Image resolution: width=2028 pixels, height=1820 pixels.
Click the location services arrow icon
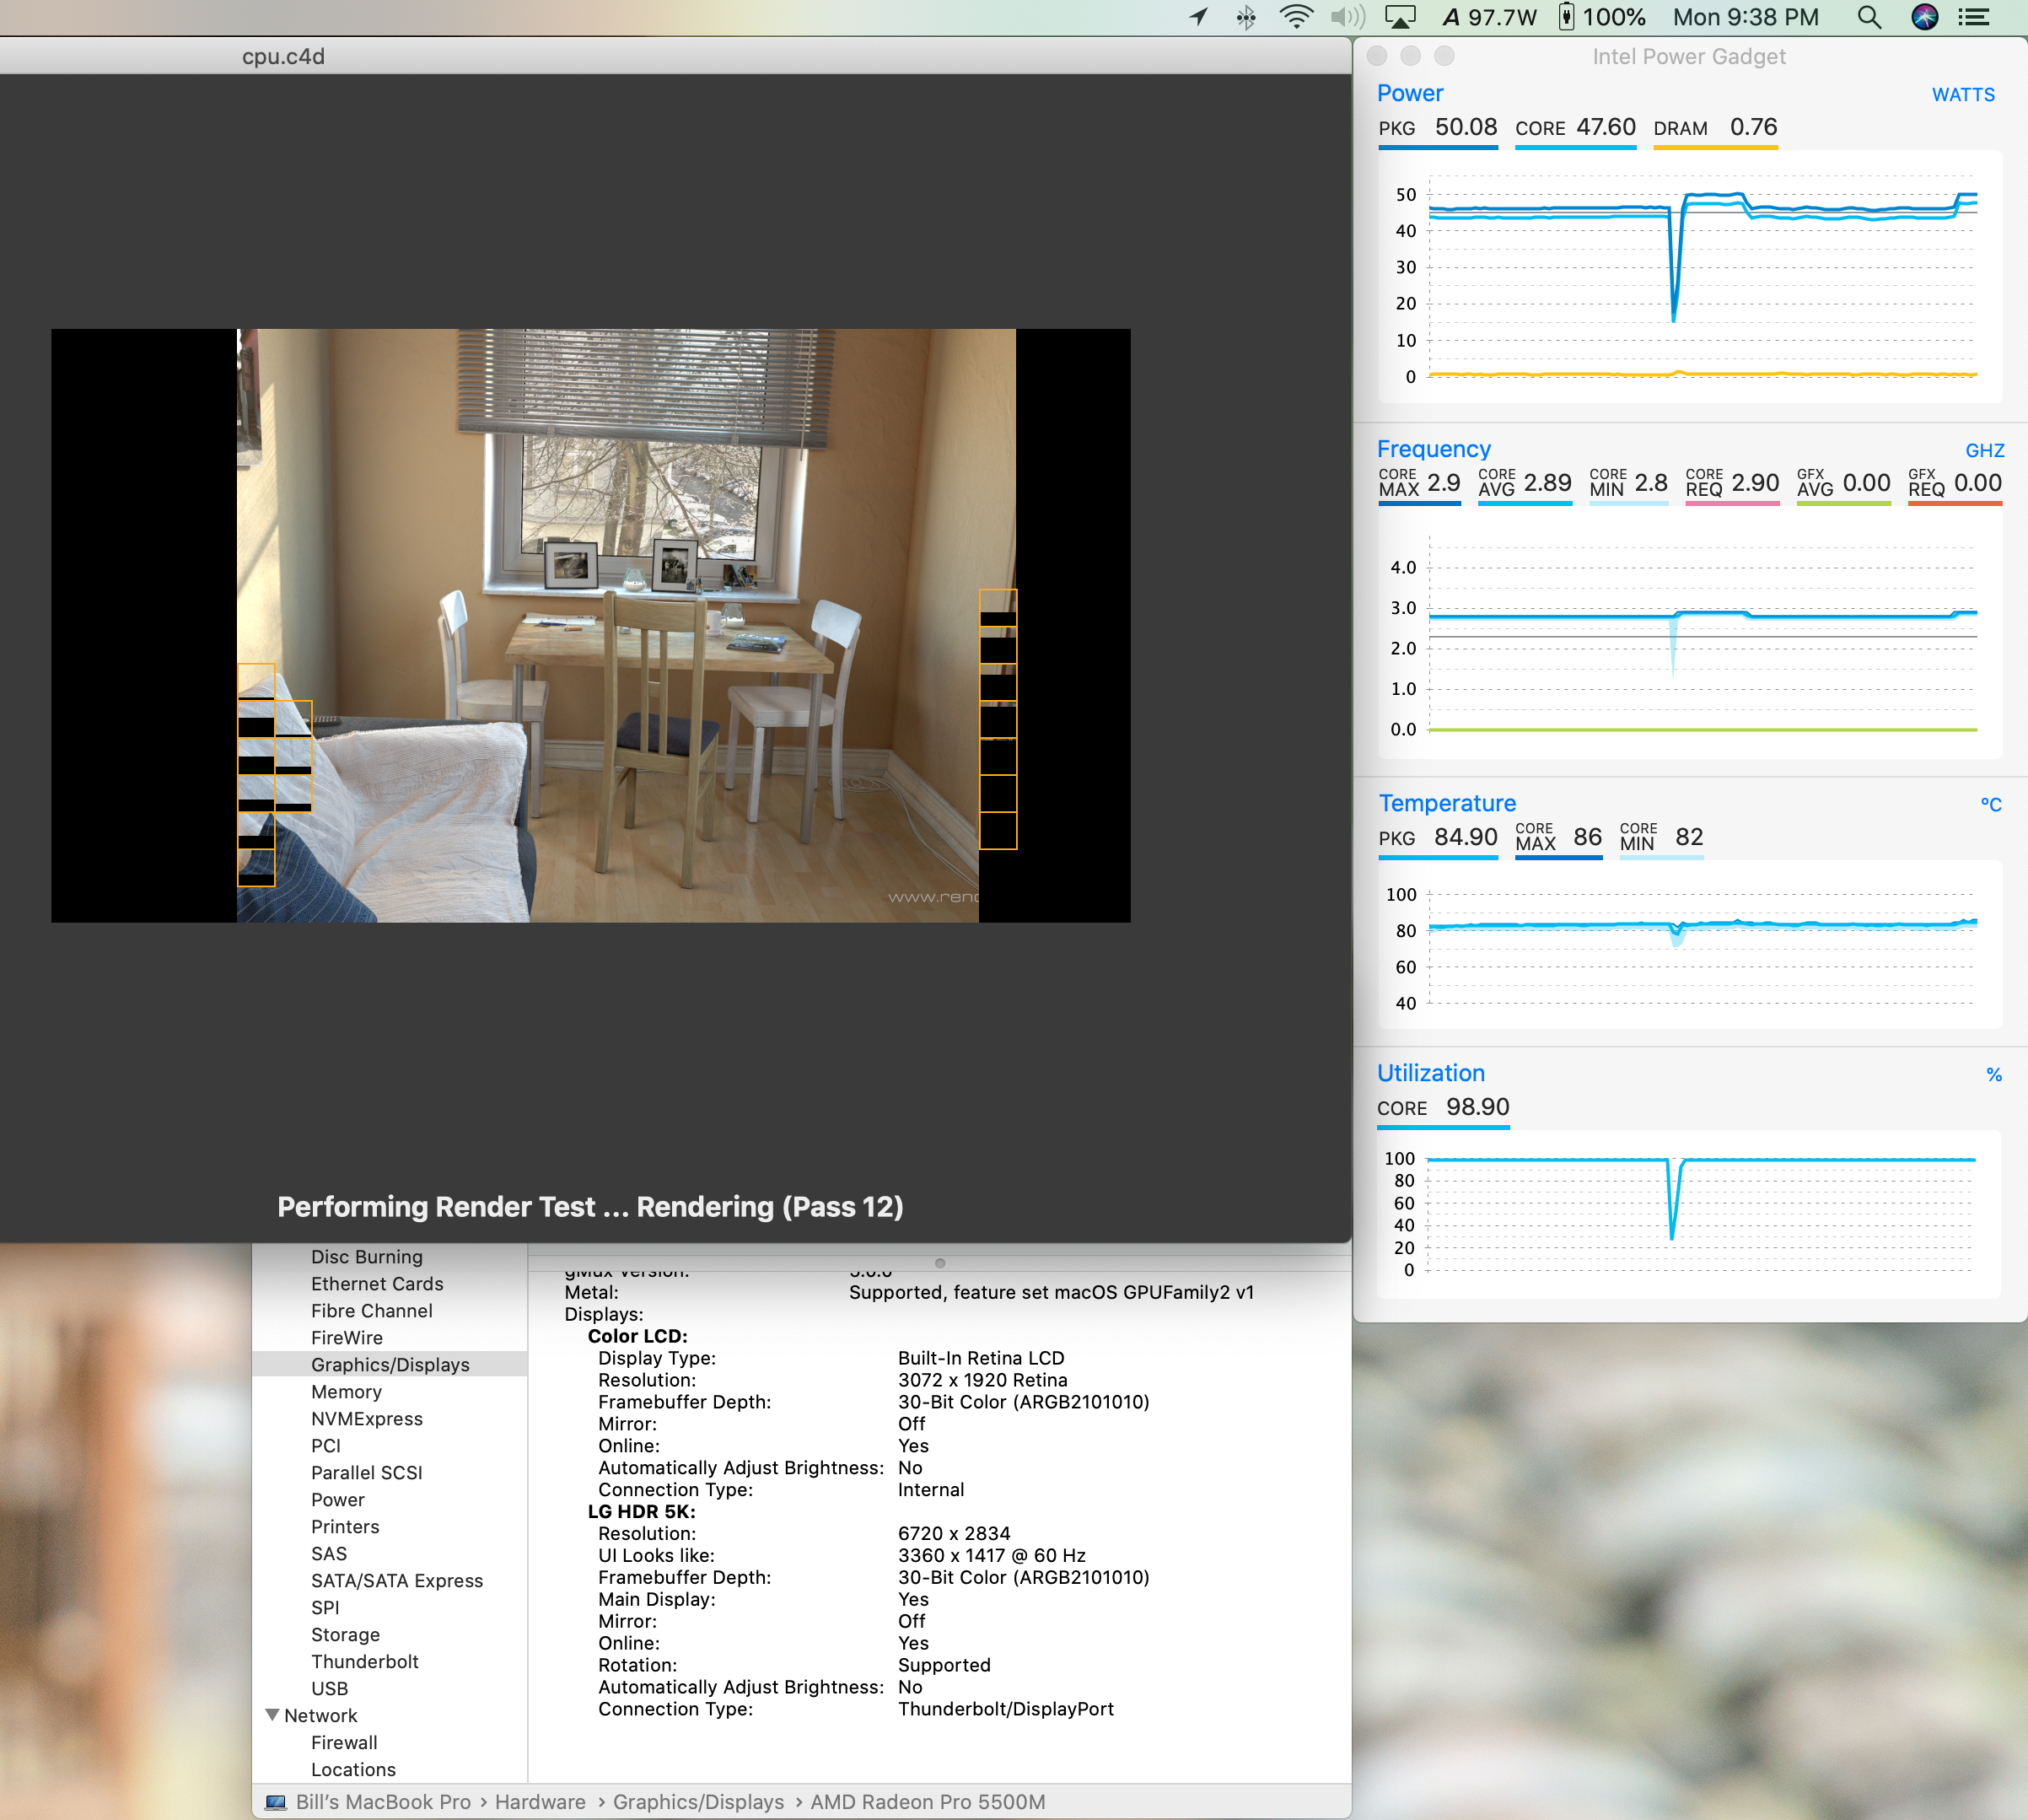[x=1198, y=17]
